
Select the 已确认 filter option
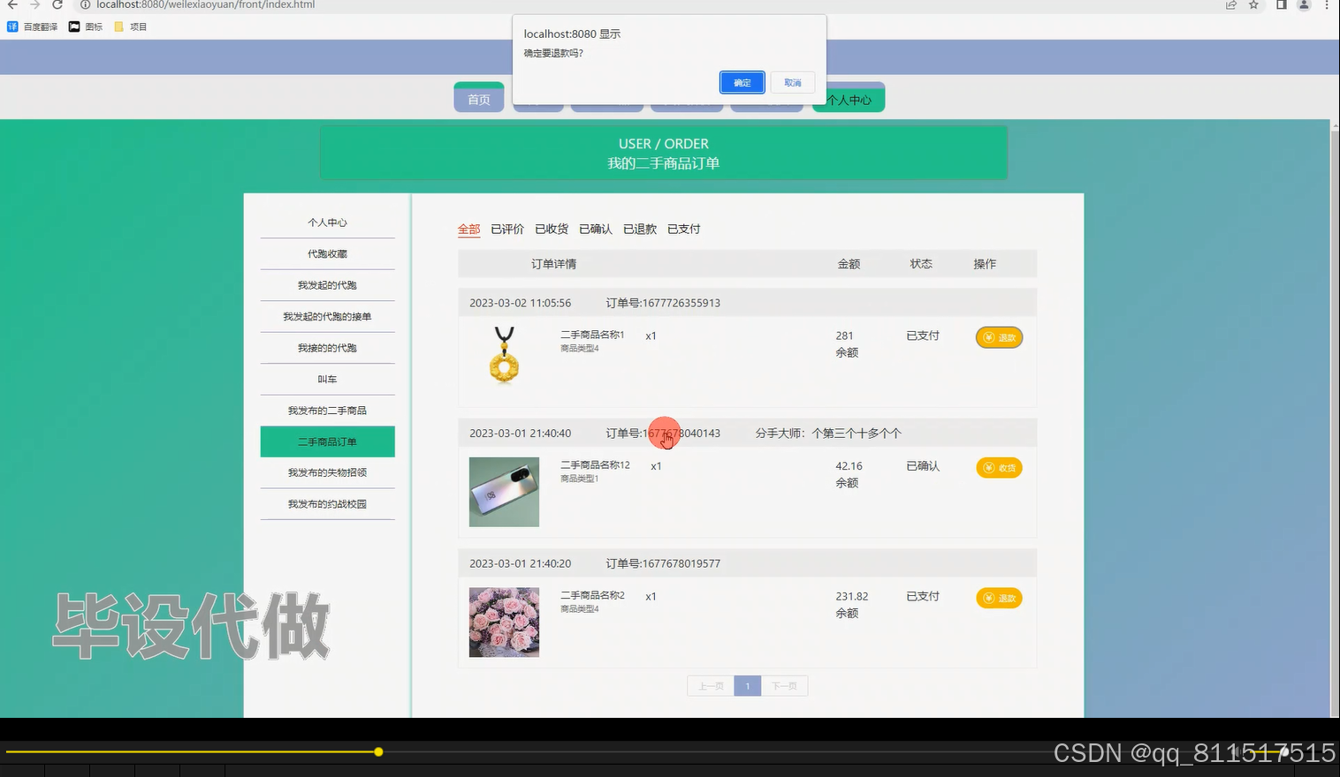[595, 229]
